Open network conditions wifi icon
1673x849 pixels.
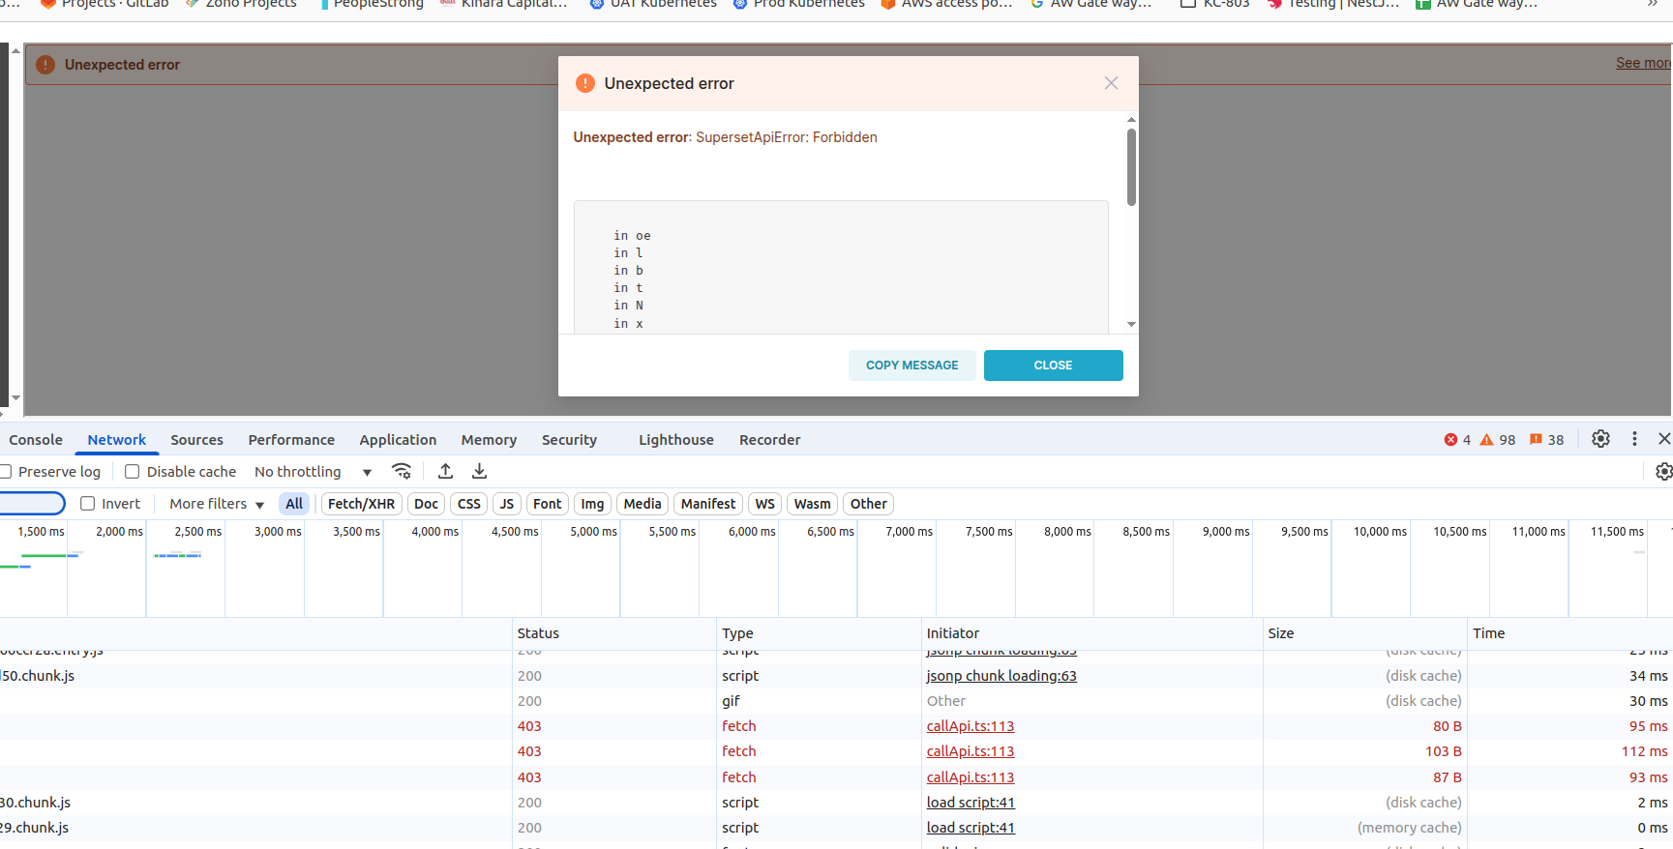pyautogui.click(x=402, y=471)
